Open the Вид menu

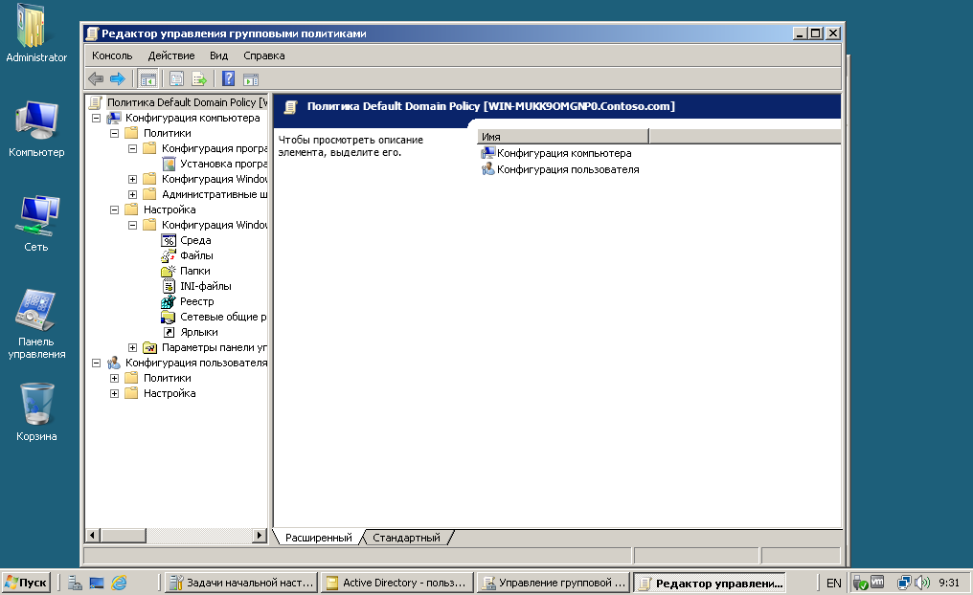(218, 55)
